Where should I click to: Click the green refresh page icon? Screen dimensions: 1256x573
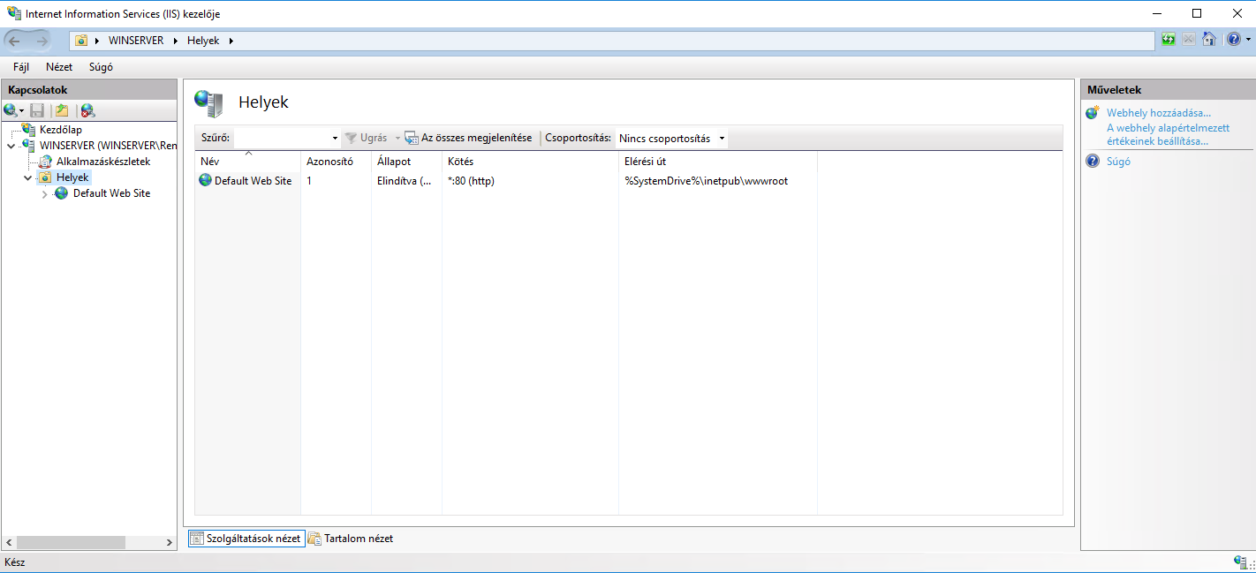pyautogui.click(x=1169, y=40)
